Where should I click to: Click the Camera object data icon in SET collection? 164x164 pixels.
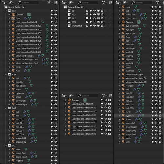click(29, 14)
